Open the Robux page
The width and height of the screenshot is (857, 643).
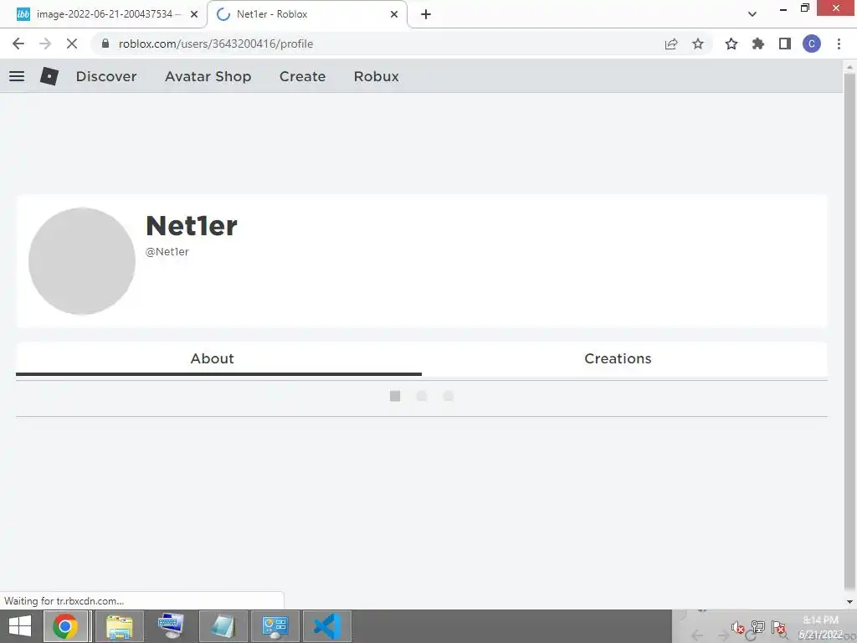(x=377, y=76)
